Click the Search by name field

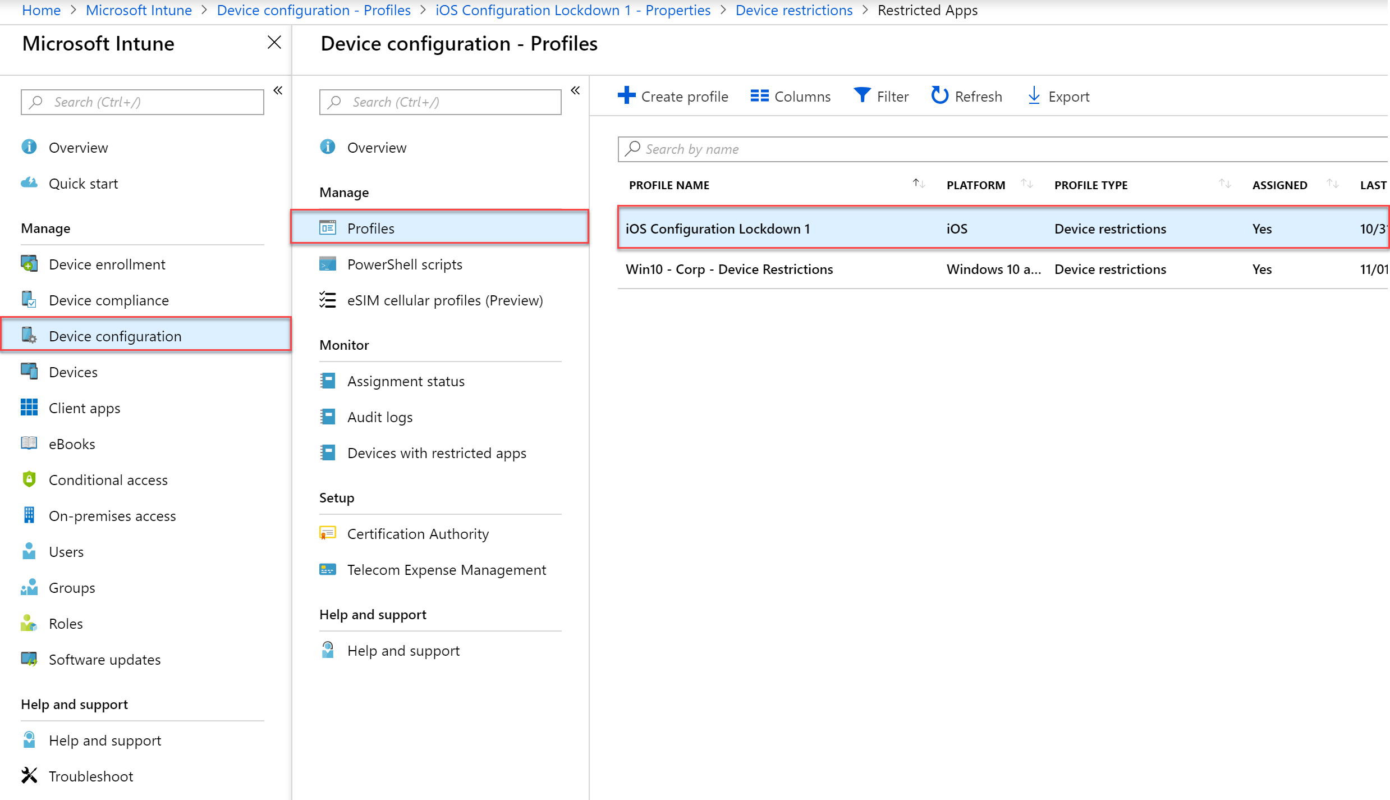1003,149
